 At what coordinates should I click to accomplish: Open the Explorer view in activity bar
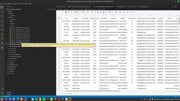(2, 7)
